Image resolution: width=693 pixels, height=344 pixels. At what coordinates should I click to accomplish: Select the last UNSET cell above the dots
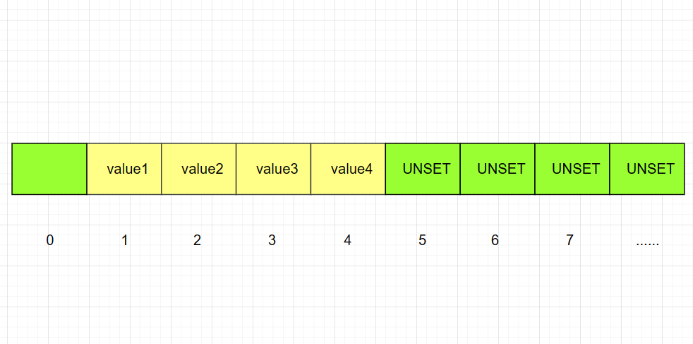(x=647, y=168)
